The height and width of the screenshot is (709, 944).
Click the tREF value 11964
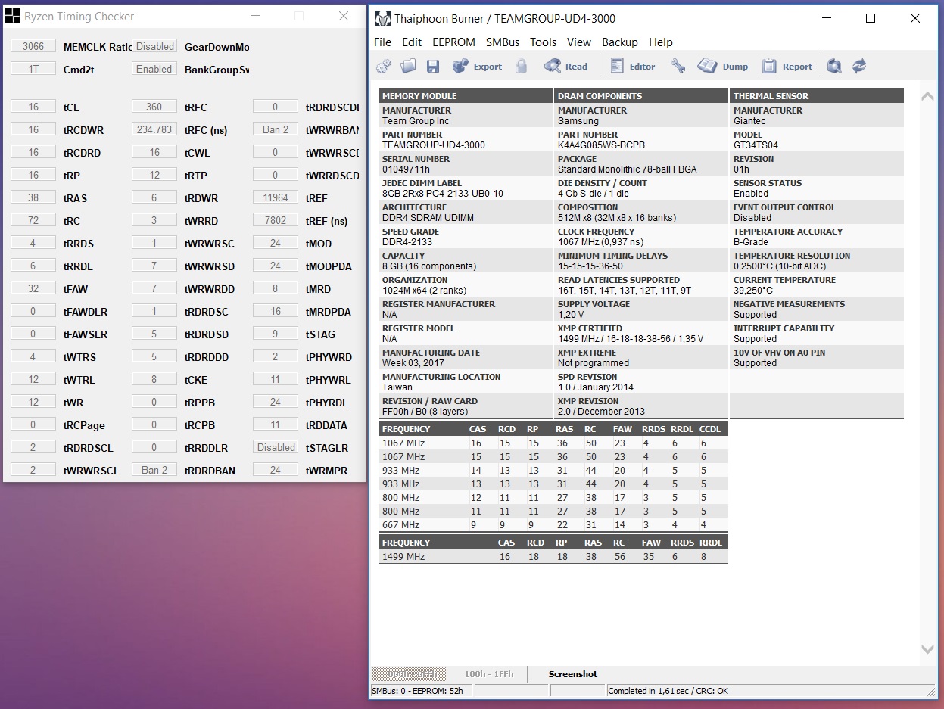276,197
